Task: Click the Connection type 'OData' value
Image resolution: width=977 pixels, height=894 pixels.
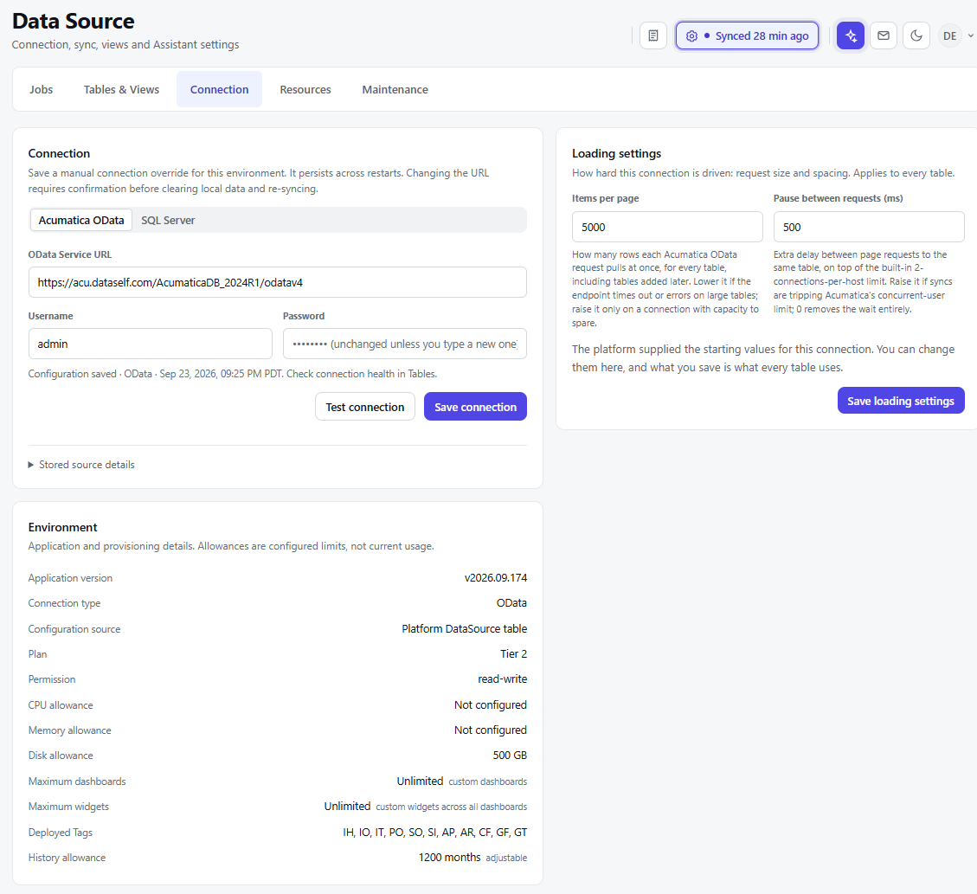Action: tap(511, 603)
